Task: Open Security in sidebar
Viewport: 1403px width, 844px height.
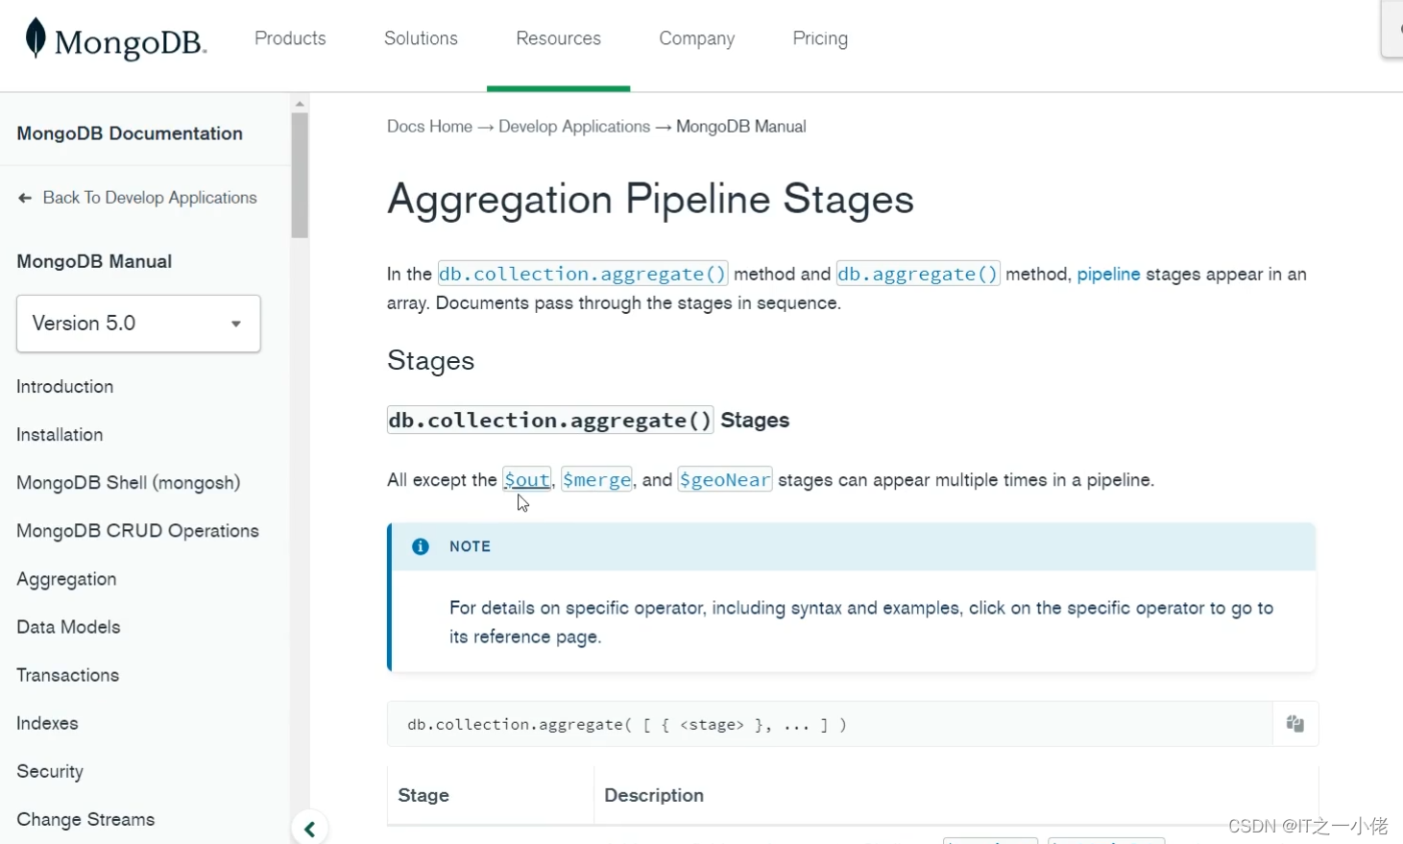Action: 50,771
